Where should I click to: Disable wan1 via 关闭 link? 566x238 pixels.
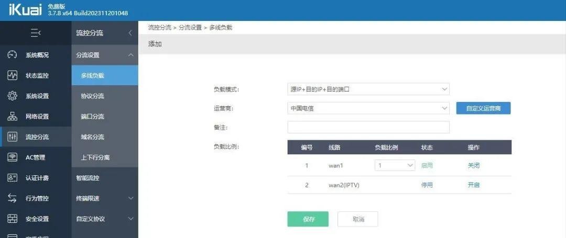(473, 165)
